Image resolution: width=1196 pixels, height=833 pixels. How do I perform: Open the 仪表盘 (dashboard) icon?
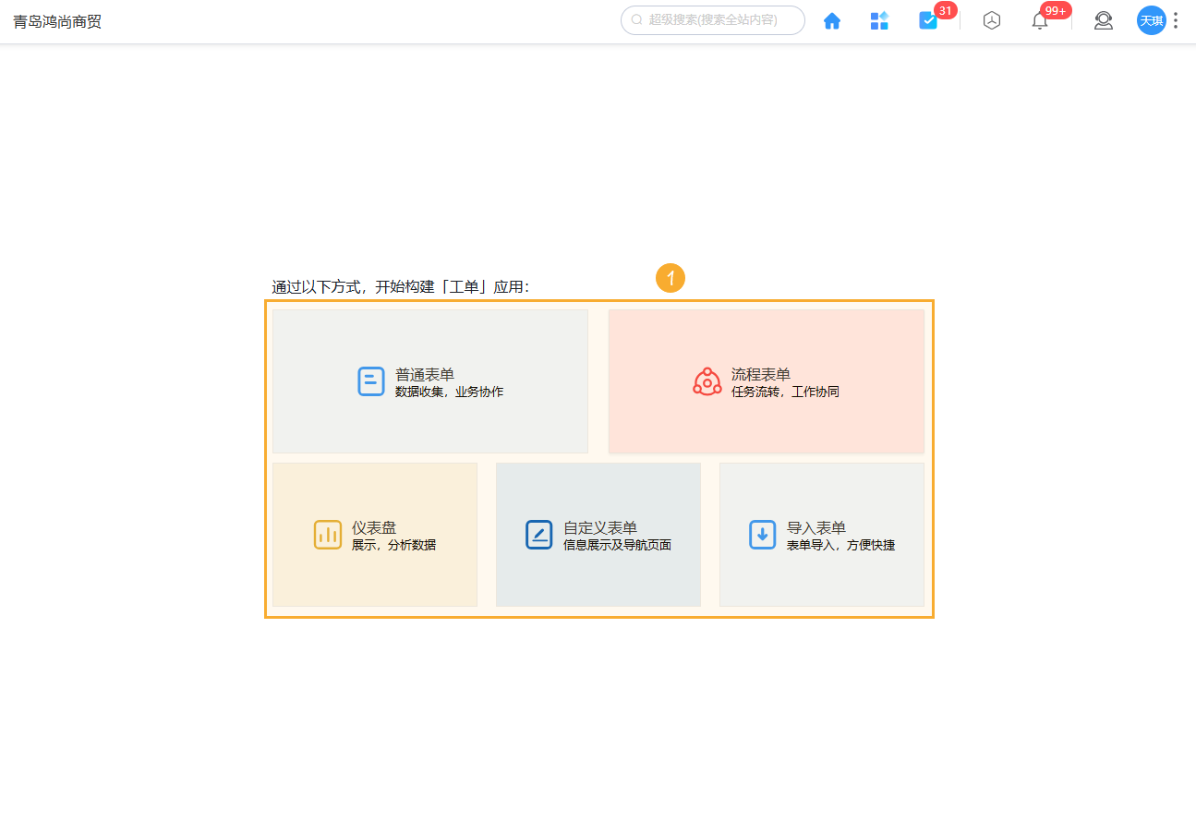[x=327, y=534]
